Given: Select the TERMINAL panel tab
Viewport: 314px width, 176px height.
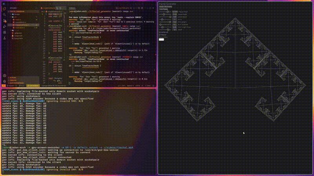Looking at the screenshot, I should pyautogui.click(x=72, y=8).
